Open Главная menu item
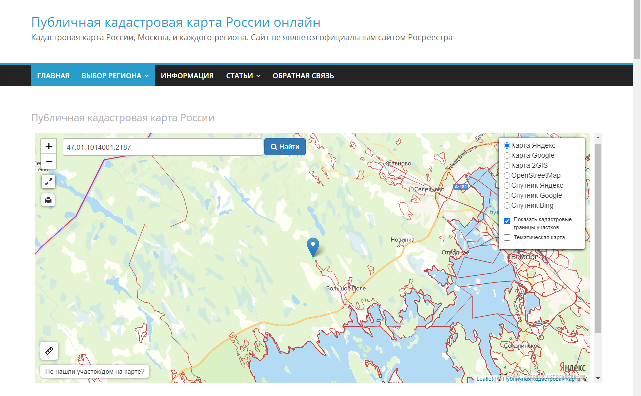 [x=53, y=76]
